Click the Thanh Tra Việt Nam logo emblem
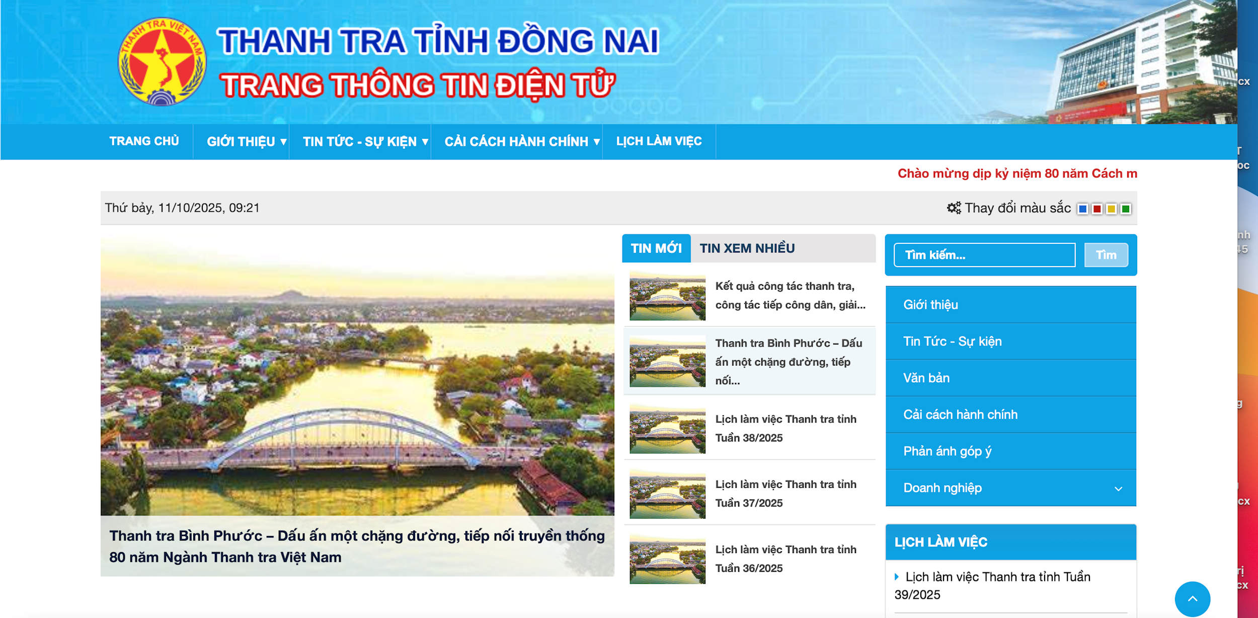 coord(162,62)
